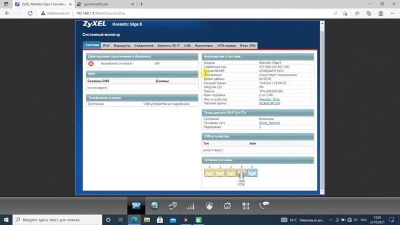Screen dimensions: 400x225
Task: Switch to the IPsec VPN tab
Action: pyautogui.click(x=247, y=46)
